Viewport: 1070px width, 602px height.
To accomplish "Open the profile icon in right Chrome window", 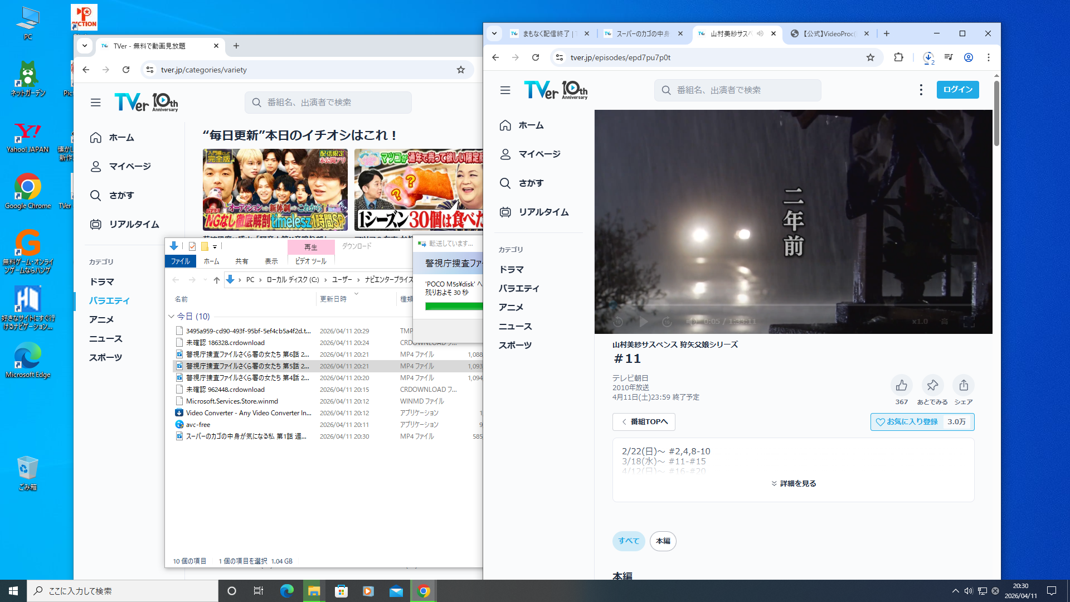I will [969, 57].
